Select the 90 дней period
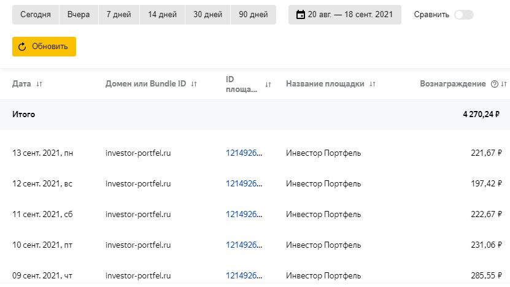 pyautogui.click(x=253, y=15)
